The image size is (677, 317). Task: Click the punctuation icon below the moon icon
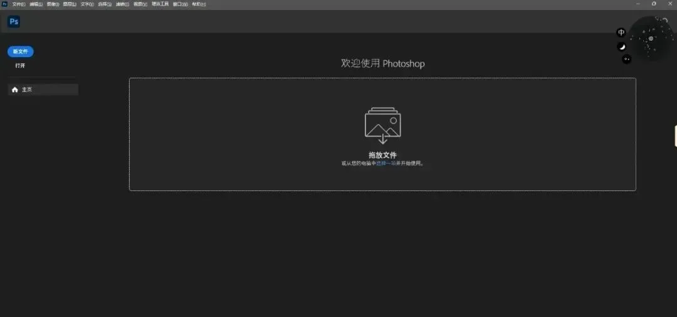[626, 59]
